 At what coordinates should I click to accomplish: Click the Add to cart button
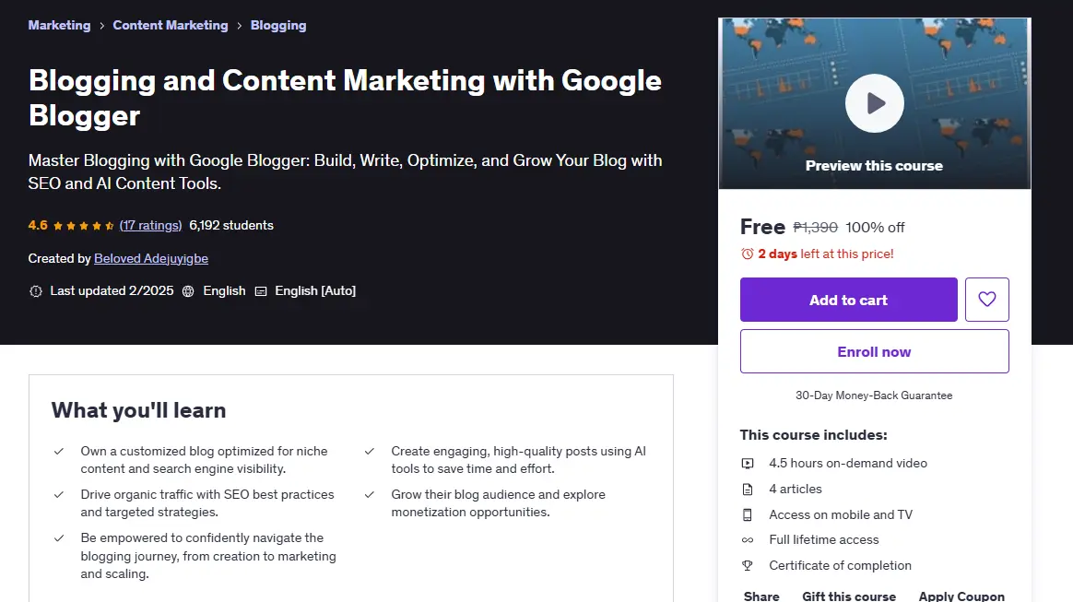coord(849,300)
